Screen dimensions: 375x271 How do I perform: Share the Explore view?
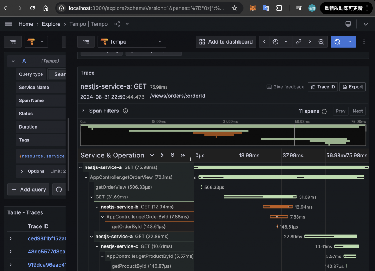[117, 24]
